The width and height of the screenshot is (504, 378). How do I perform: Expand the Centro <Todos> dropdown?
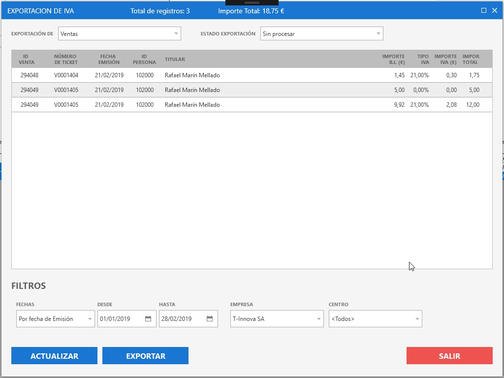click(x=376, y=318)
